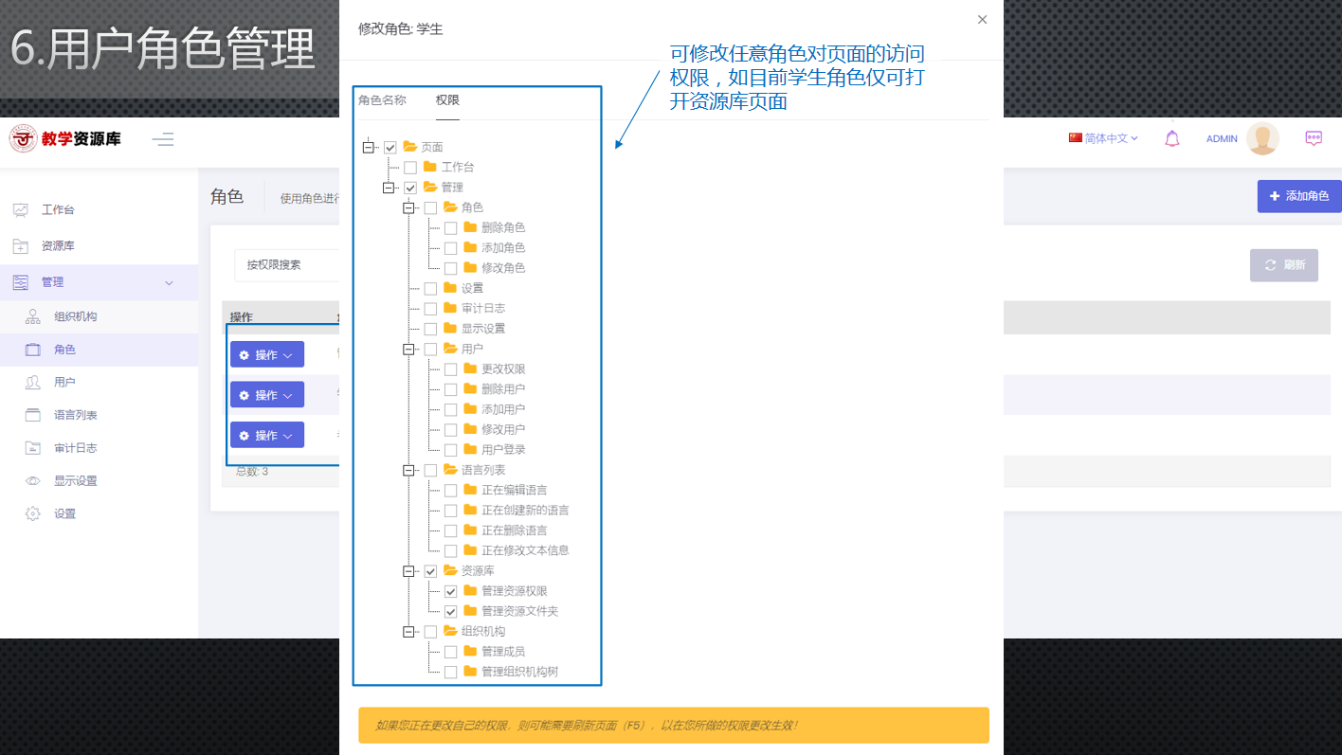Viewport: 1342px width, 755px height.
Task: Click the folder icon beside 审计日志 in tree
Action: tap(450, 308)
